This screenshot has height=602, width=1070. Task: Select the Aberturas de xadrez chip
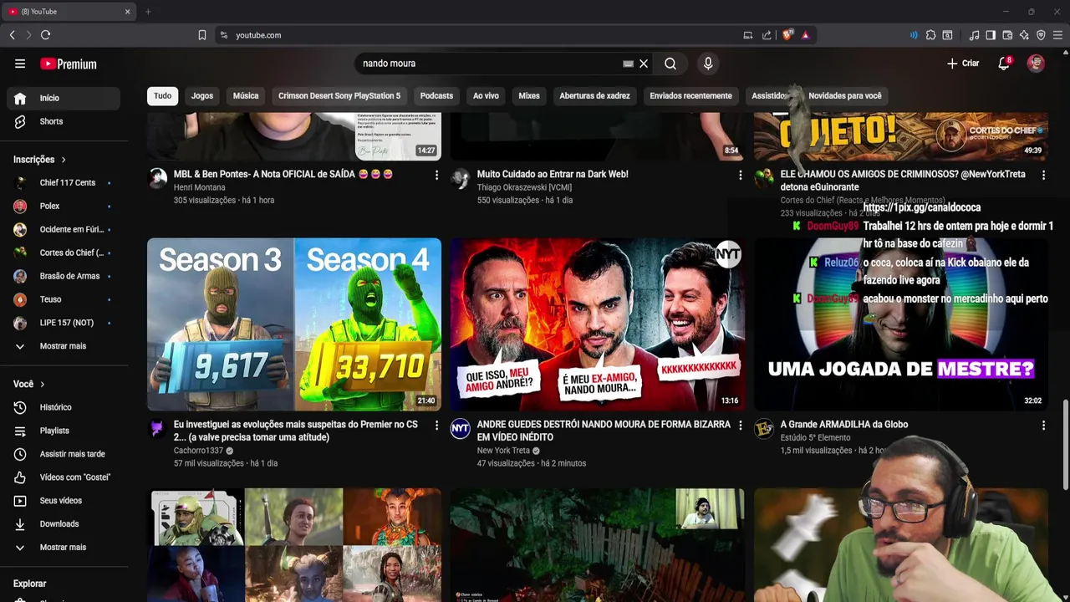[x=594, y=95]
